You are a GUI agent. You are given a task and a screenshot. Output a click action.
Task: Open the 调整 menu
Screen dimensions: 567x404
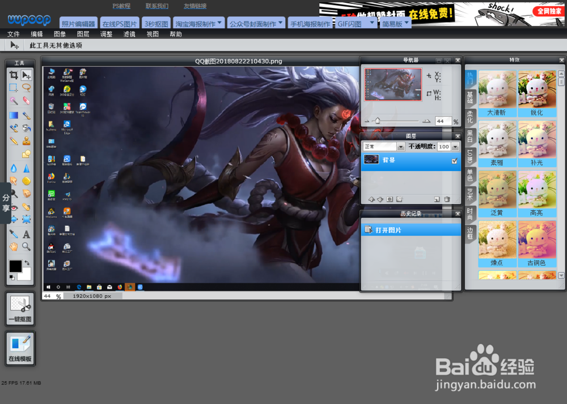coord(106,34)
